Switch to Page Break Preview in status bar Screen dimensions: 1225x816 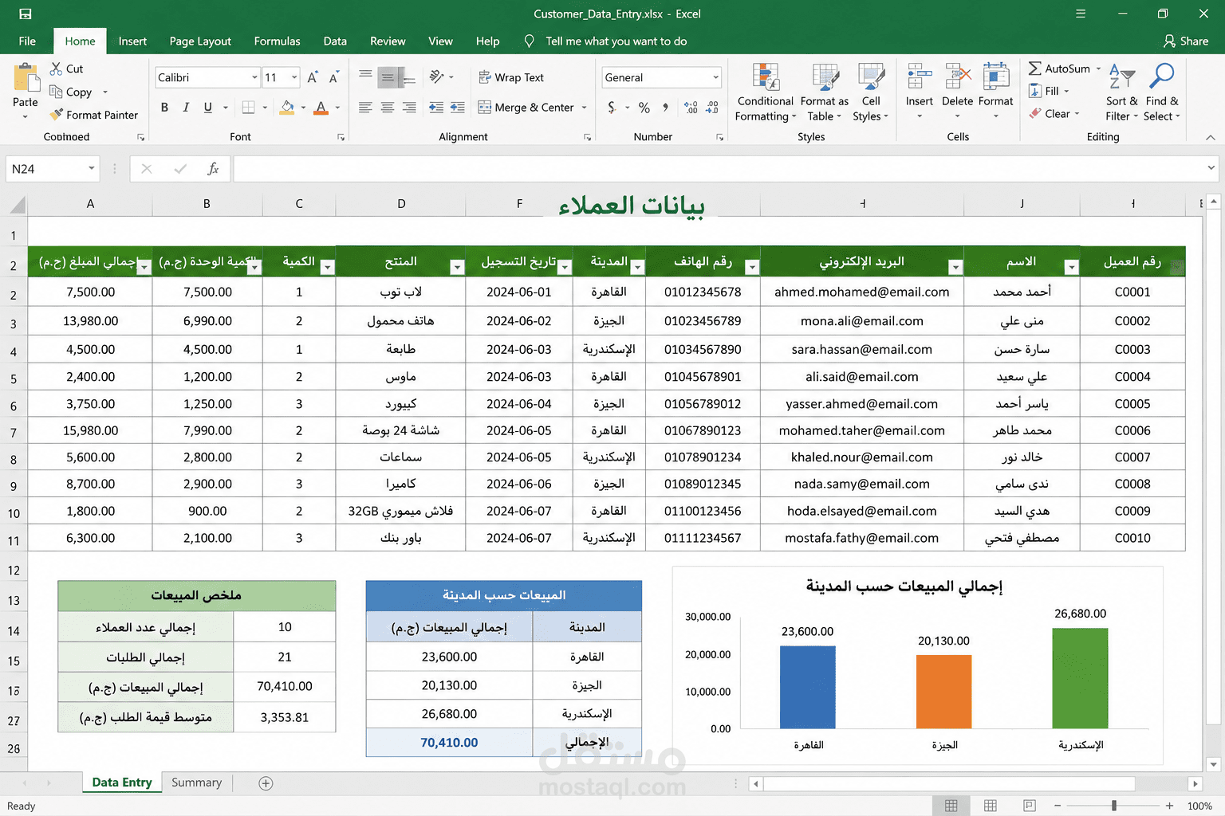[x=1030, y=806]
